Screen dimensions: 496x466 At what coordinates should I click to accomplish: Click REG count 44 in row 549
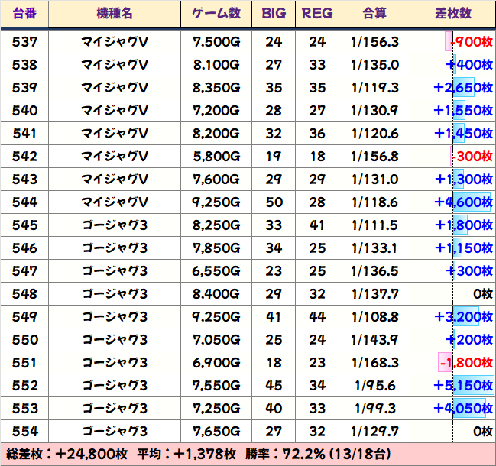317,317
